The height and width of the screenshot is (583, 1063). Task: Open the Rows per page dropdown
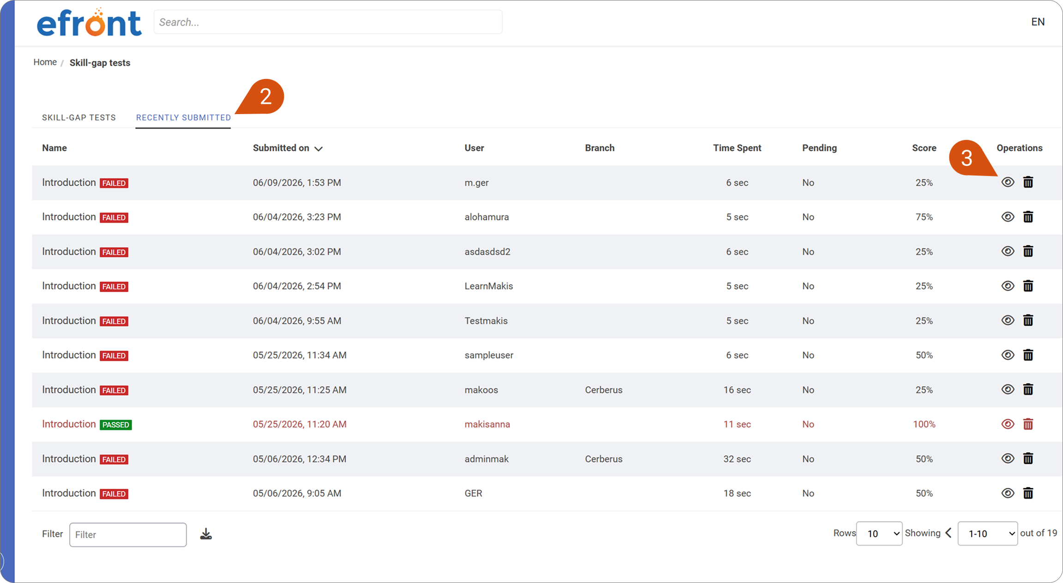pos(879,534)
